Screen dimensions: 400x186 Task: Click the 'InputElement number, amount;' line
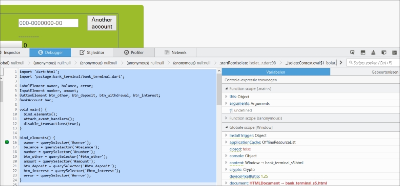point(49,91)
